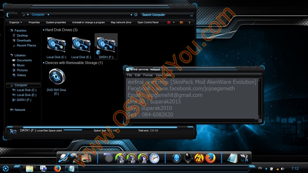
Task: Click Uninstall or change a program
Action: tap(88, 22)
